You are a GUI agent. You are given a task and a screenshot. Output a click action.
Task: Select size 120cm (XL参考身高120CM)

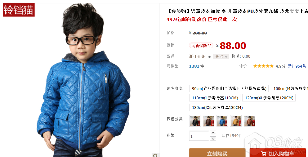pyautogui.click(x=269, y=98)
